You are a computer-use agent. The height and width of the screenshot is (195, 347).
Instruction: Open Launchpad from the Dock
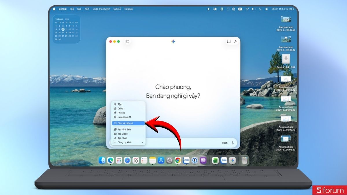click(x=119, y=160)
